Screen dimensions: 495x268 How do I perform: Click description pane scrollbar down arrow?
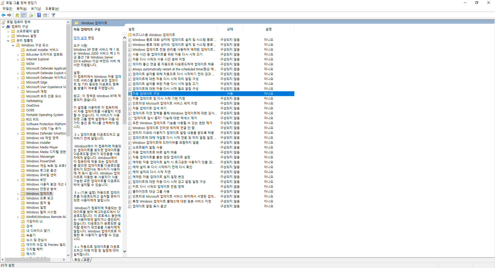pos(125,252)
